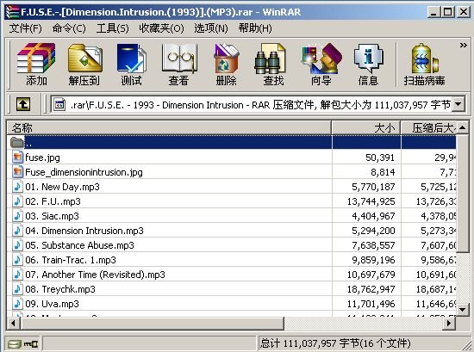Select file name 03. Siac.mp3

click(52, 216)
